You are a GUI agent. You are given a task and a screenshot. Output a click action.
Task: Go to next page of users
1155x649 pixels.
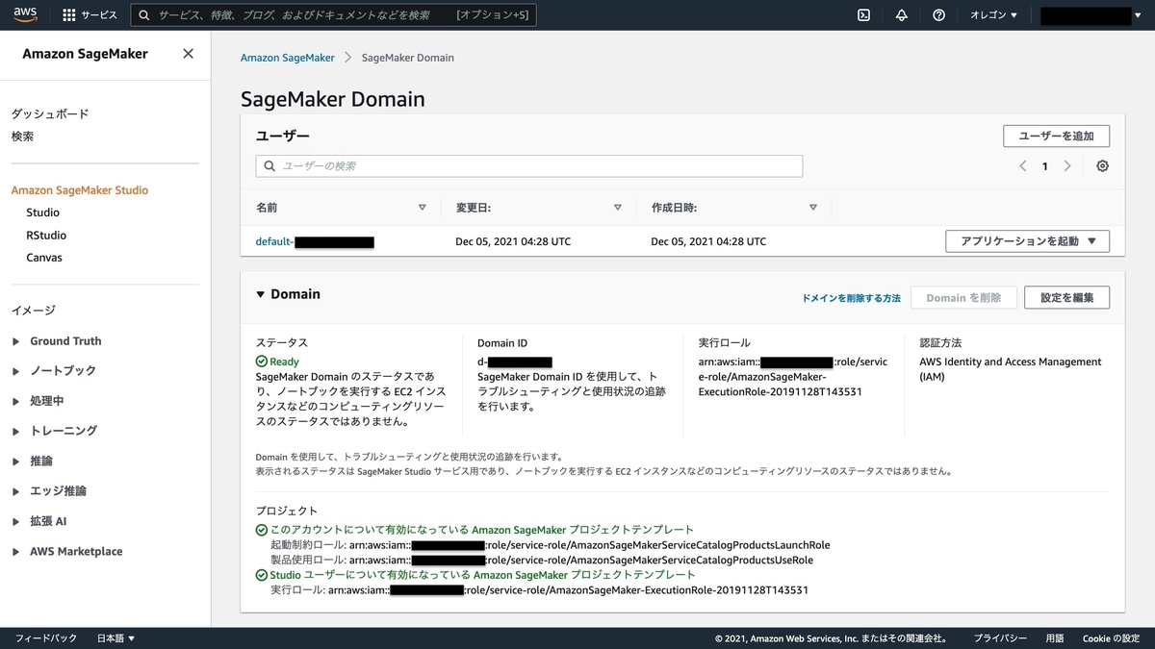(x=1067, y=166)
